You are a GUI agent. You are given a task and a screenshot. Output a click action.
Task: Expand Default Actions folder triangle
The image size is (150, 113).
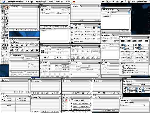click(69, 100)
